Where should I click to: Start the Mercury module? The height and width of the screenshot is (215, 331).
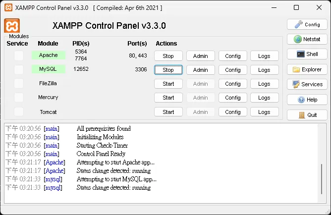pyautogui.click(x=168, y=98)
